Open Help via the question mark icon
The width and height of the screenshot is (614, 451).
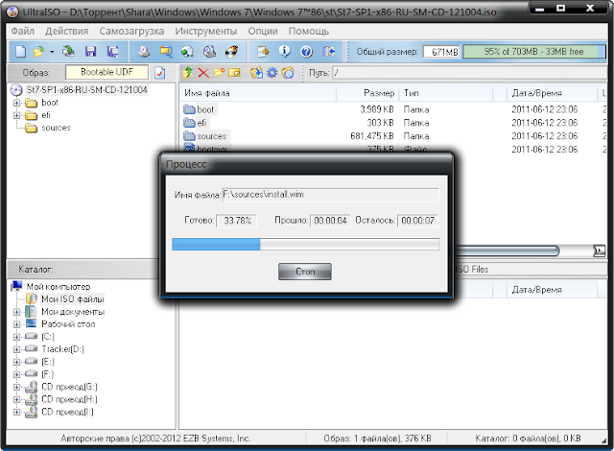pos(307,51)
